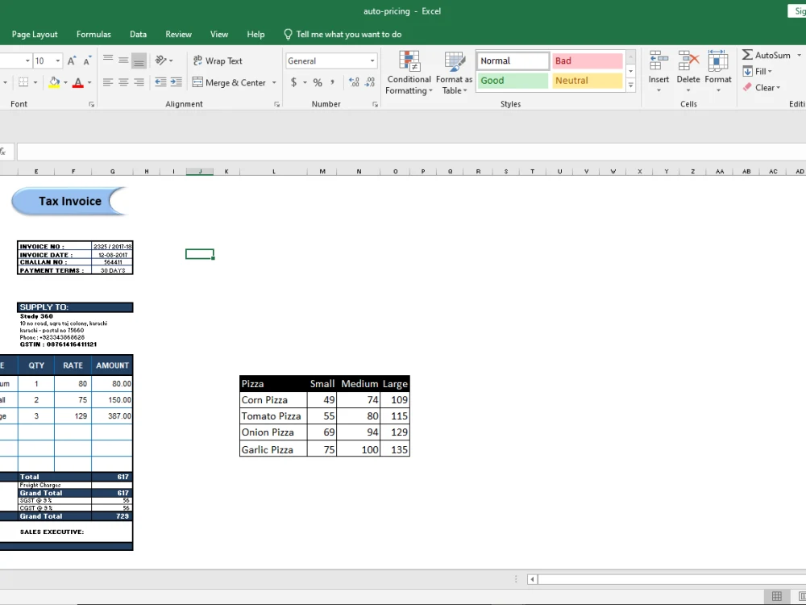Open the Page Layout tab
The width and height of the screenshot is (806, 605).
[35, 35]
